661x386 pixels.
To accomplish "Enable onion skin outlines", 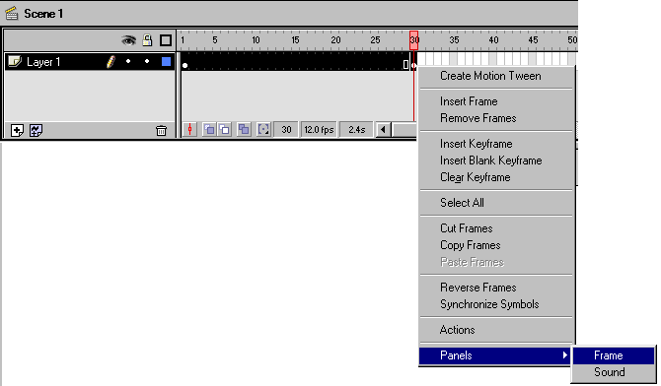I will [x=224, y=129].
